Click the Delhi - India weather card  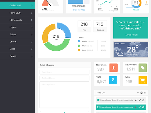pos(131,50)
